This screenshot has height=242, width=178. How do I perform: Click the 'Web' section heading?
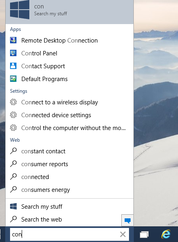(15, 140)
